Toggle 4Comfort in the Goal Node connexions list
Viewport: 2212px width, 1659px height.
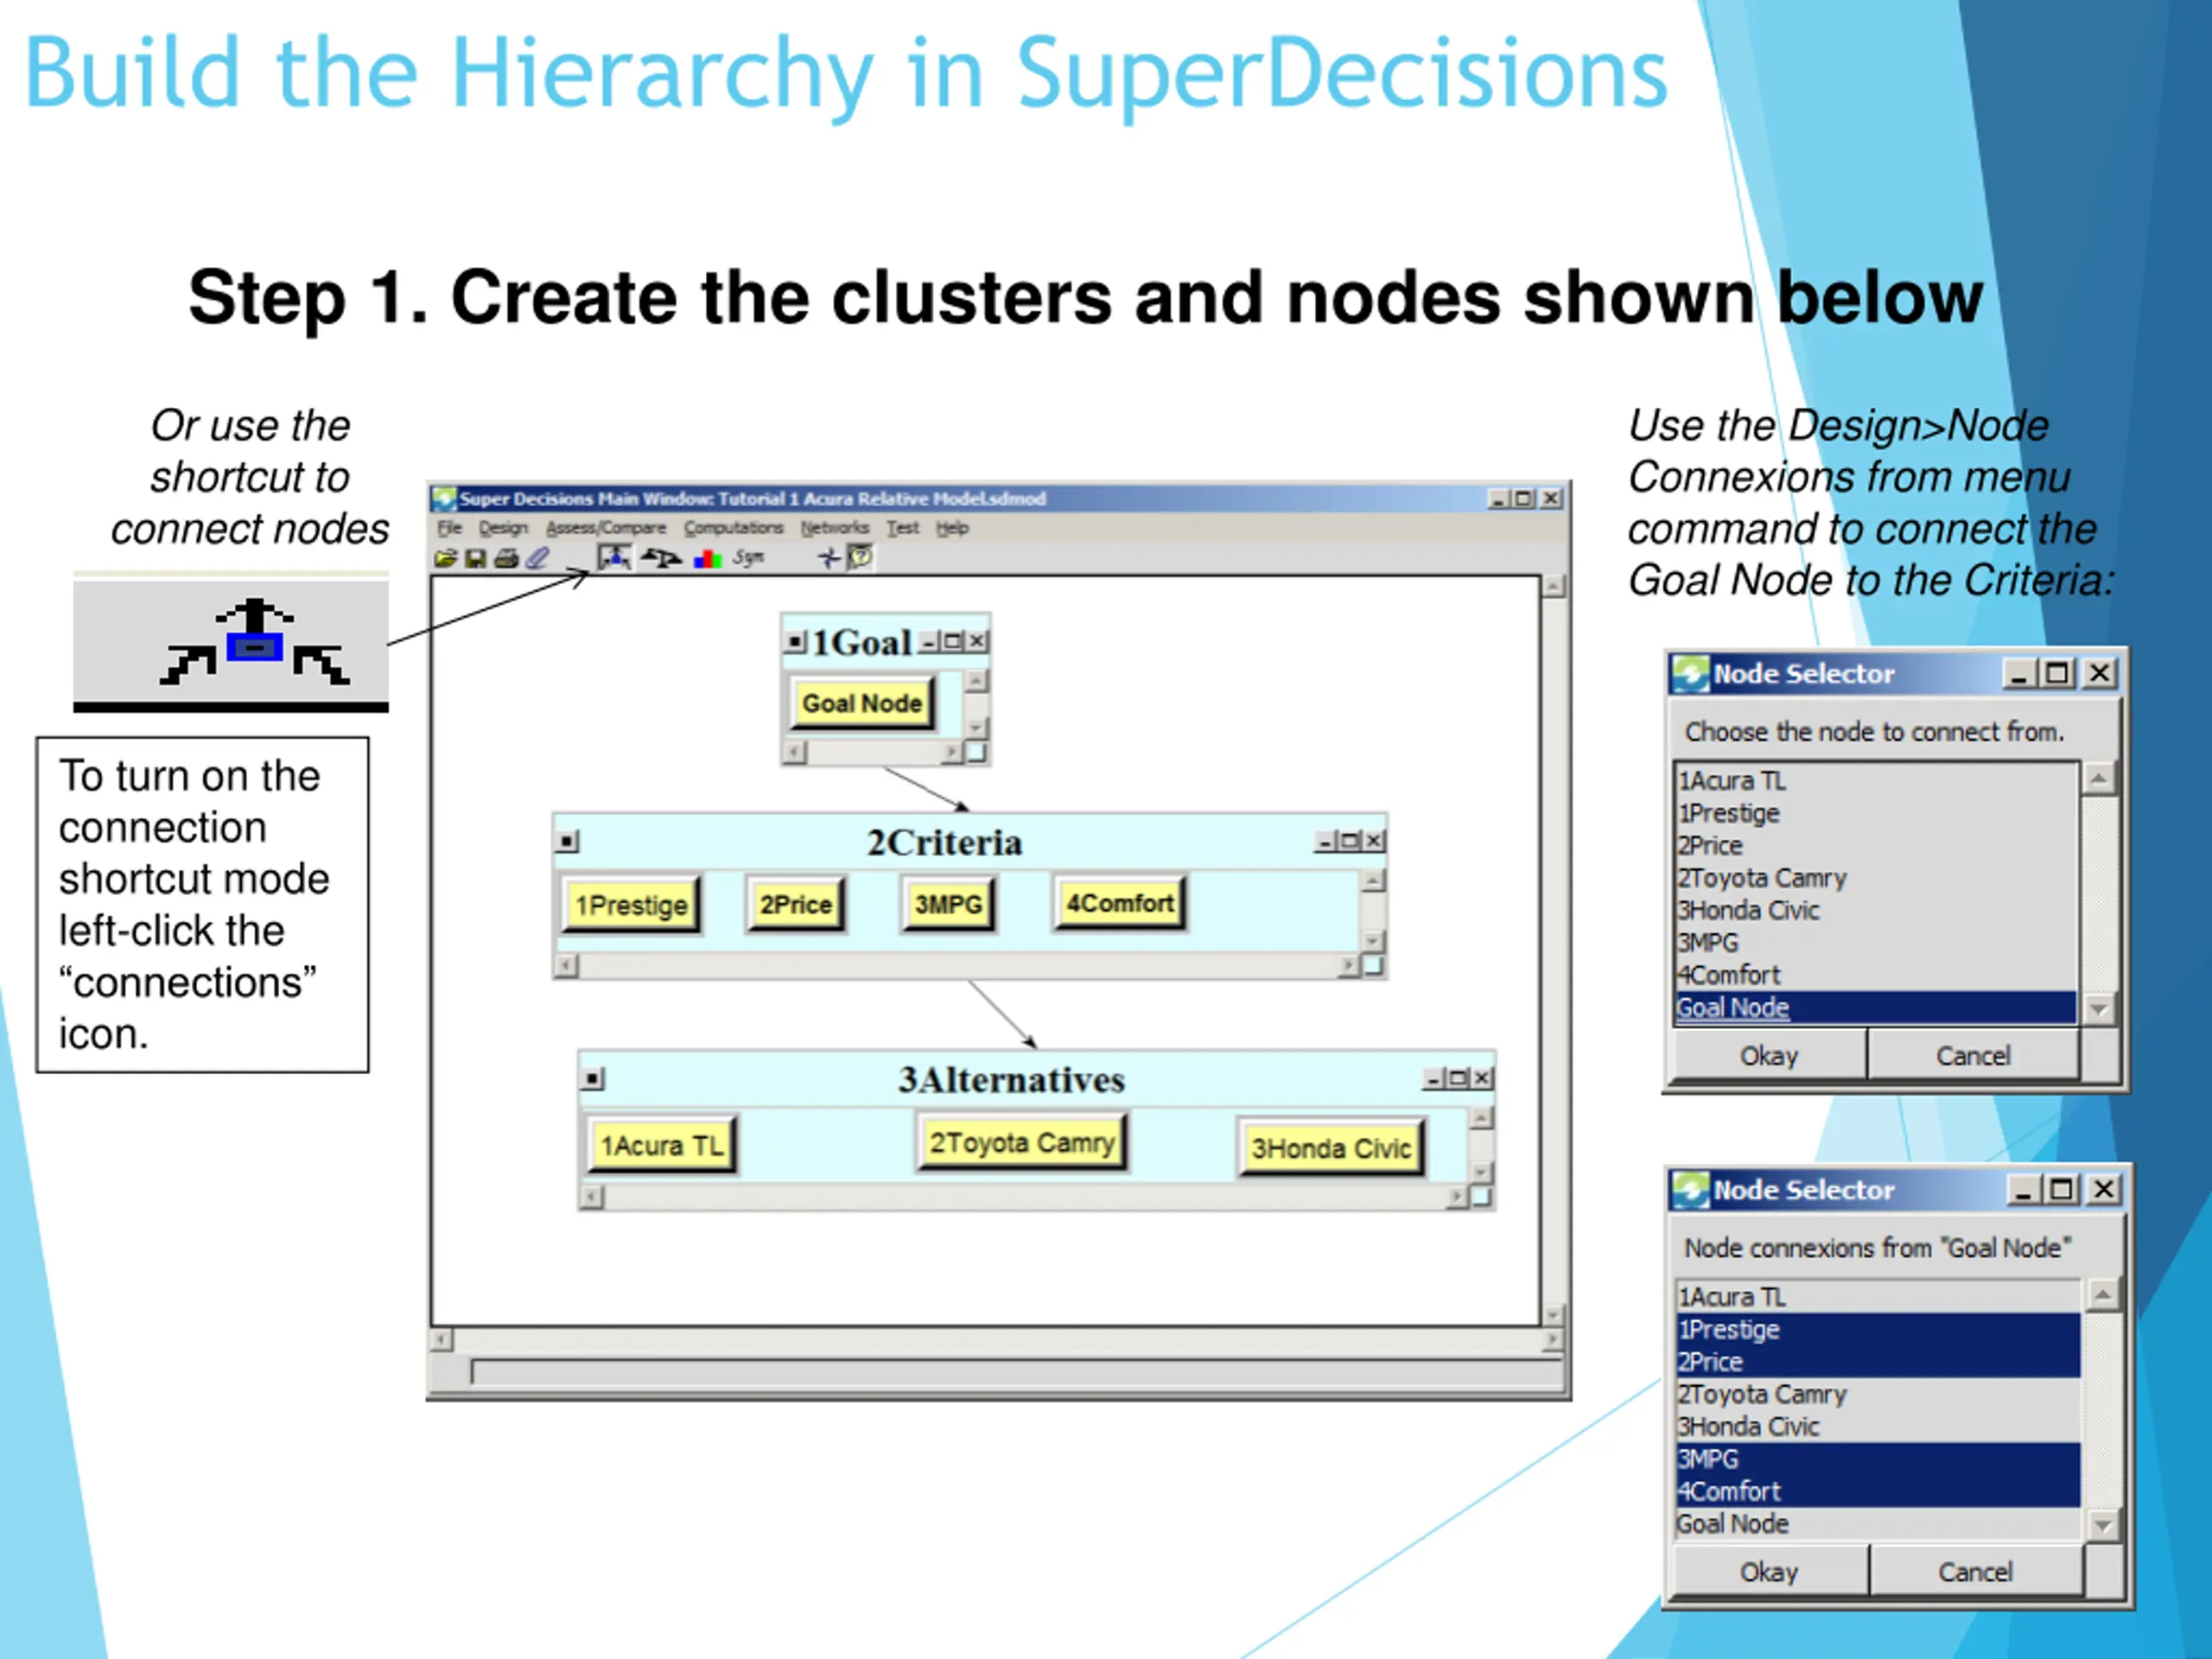pos(1877,1491)
